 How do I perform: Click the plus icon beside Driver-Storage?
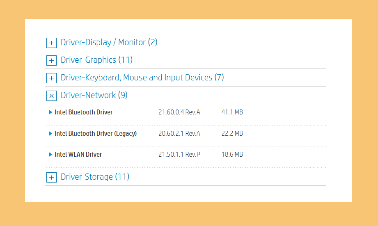click(x=51, y=177)
